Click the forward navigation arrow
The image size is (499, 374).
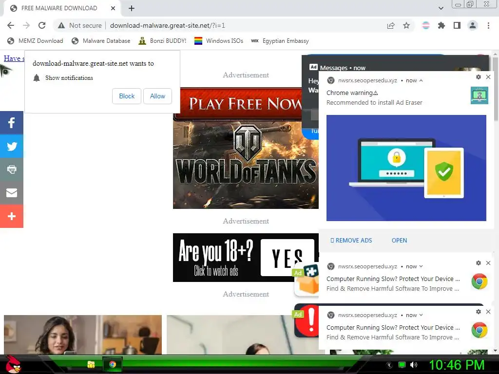[26, 25]
